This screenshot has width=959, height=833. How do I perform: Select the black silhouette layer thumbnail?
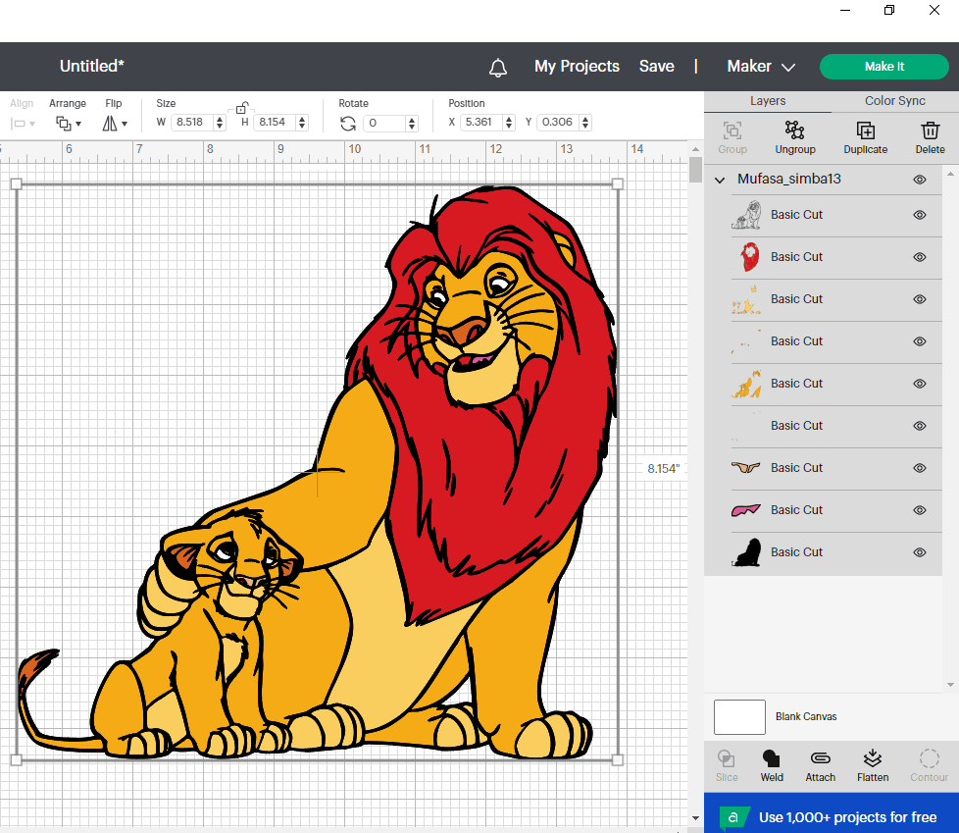point(746,552)
